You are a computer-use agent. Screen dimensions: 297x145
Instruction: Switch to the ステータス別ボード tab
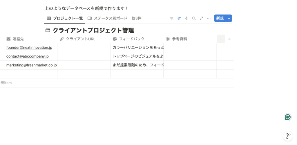click(x=107, y=18)
